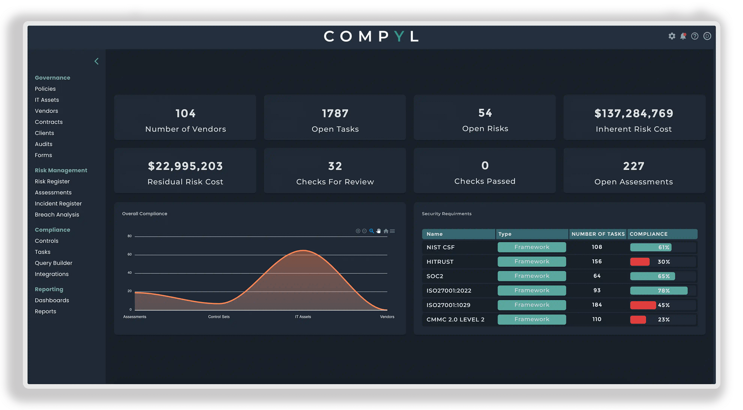Toggle the chart hamburger menu options
The width and height of the screenshot is (743, 410).
pos(392,231)
